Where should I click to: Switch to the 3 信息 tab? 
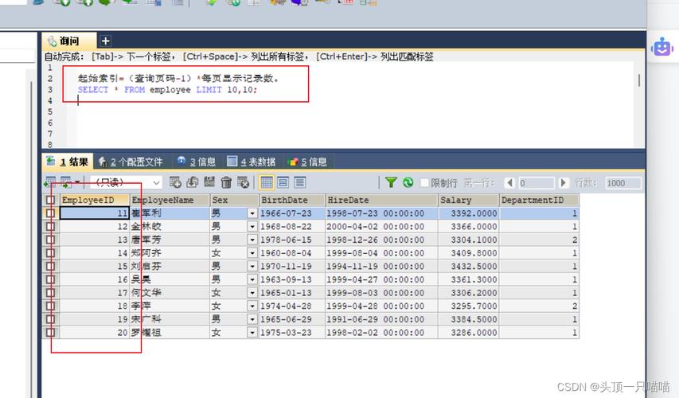click(197, 162)
